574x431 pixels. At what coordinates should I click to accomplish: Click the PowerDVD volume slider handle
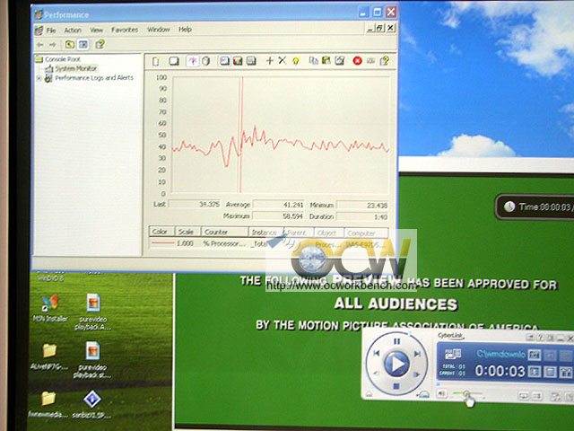[x=466, y=394]
